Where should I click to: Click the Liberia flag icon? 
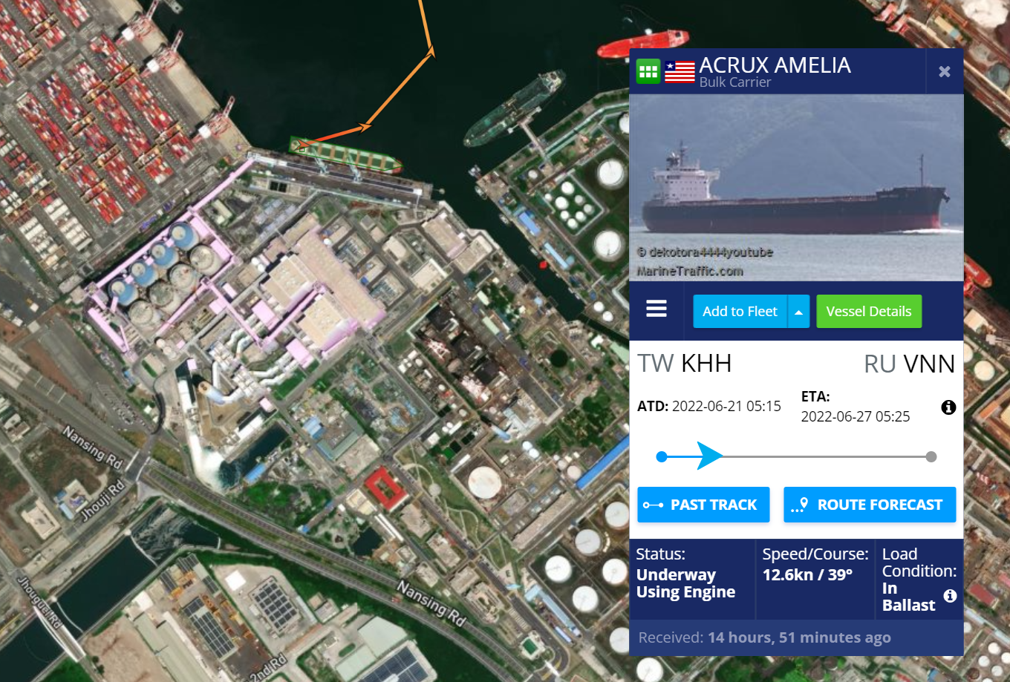pyautogui.click(x=680, y=71)
